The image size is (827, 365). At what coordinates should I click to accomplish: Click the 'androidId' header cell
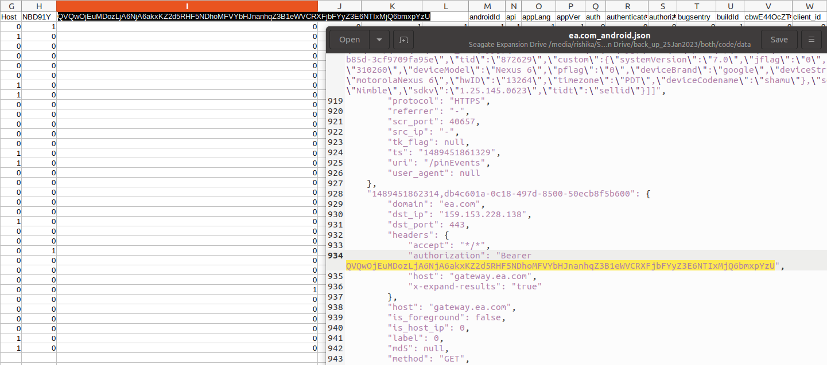click(x=484, y=17)
